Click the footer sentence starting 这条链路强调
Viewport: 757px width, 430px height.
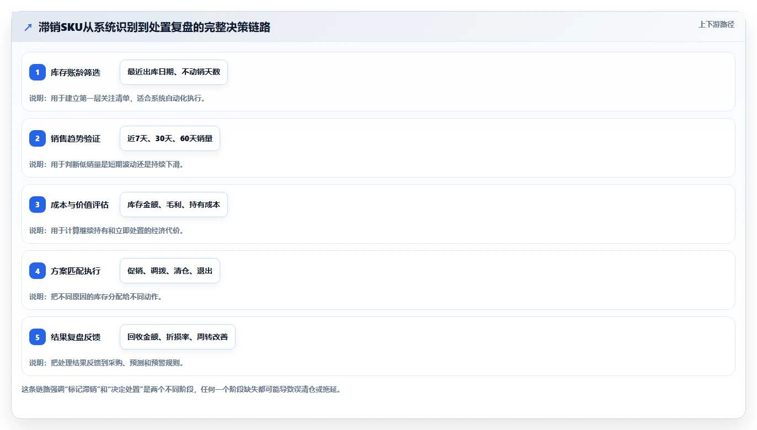(x=181, y=389)
